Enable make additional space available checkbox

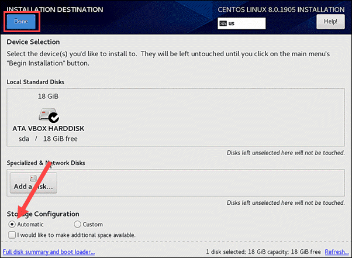[x=12, y=235]
